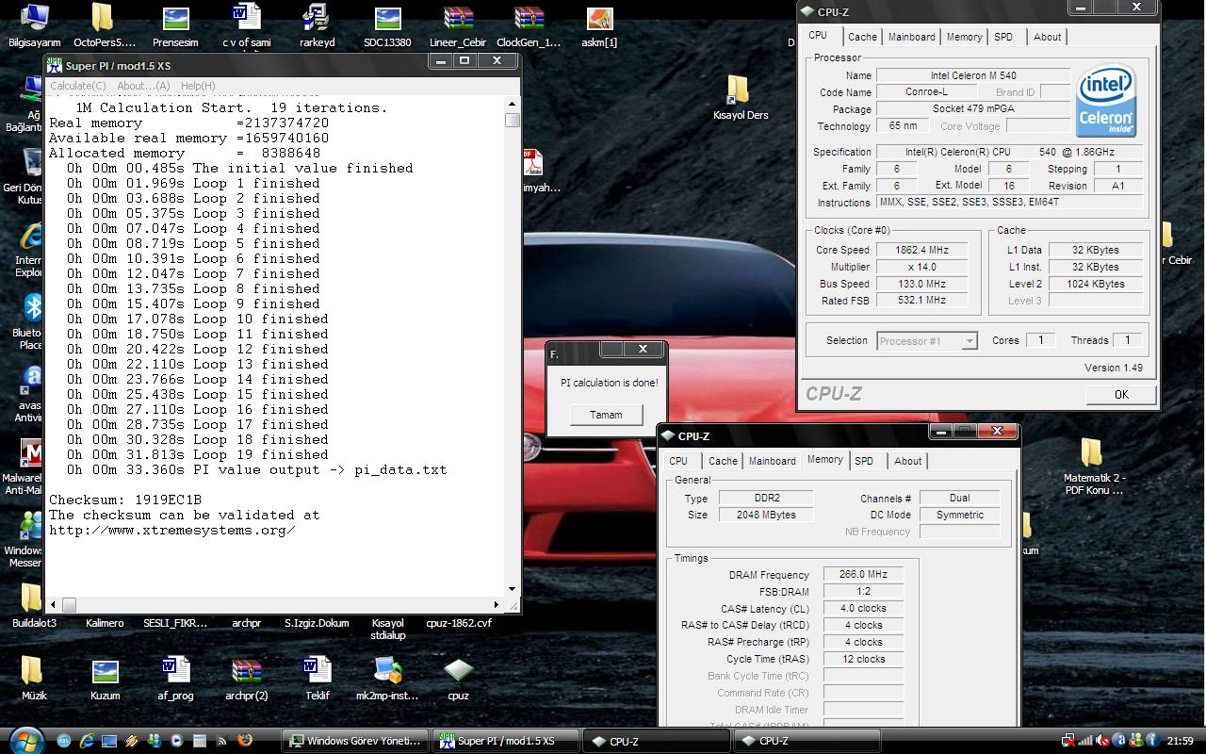Click the taskbar clock showing 21:59

[1180, 741]
